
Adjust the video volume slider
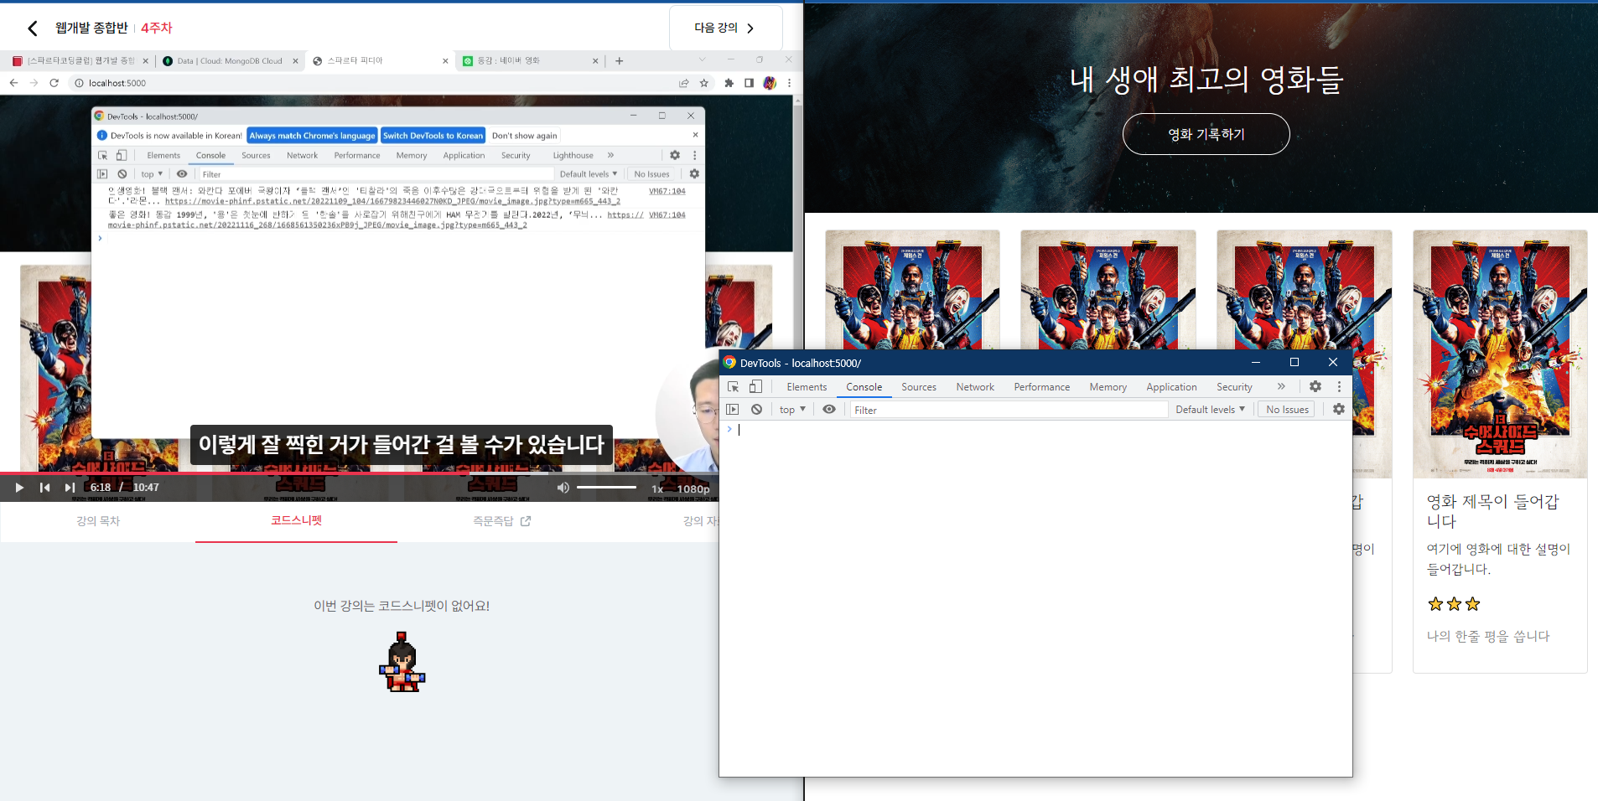(606, 487)
